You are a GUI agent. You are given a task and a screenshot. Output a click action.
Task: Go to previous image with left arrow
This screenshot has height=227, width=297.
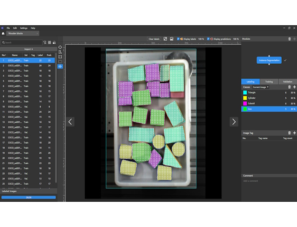70,122
